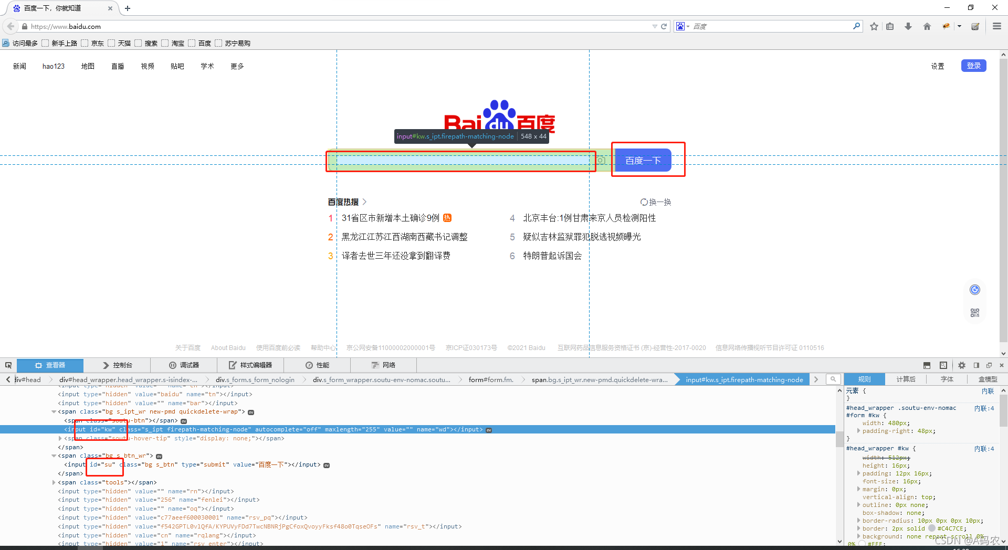This screenshot has width=1008, height=550.
Task: Collapse the span bg s_ipt_wr node
Action: (x=54, y=412)
